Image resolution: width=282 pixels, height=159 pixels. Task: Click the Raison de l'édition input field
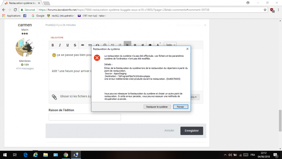click(85, 117)
